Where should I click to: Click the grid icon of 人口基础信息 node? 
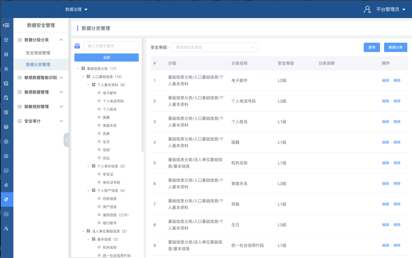88,77
